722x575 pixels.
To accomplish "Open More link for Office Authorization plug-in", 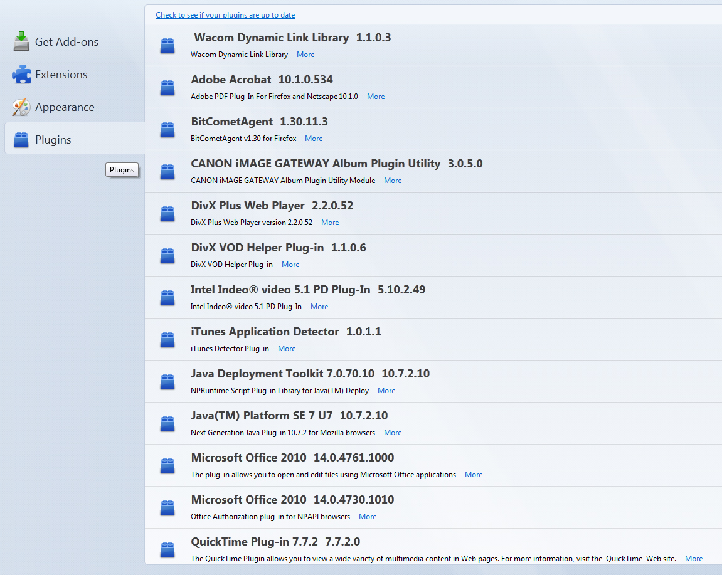I will [x=368, y=517].
